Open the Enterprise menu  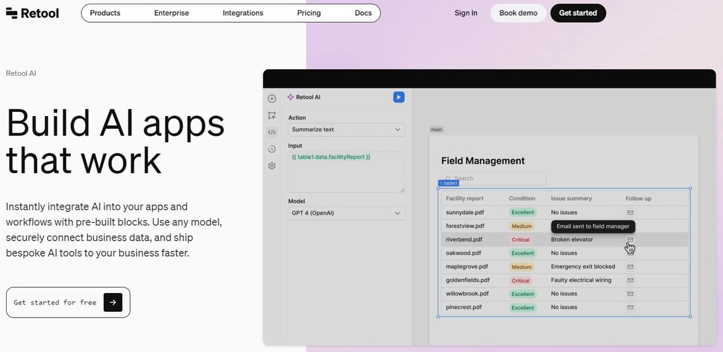172,13
